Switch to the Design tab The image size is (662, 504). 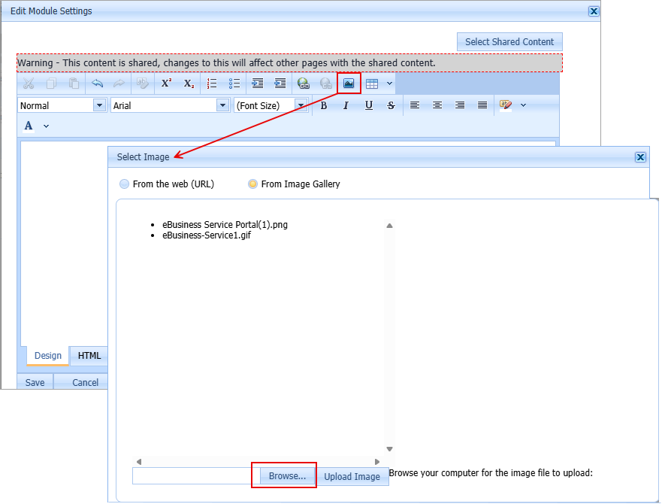click(x=47, y=356)
